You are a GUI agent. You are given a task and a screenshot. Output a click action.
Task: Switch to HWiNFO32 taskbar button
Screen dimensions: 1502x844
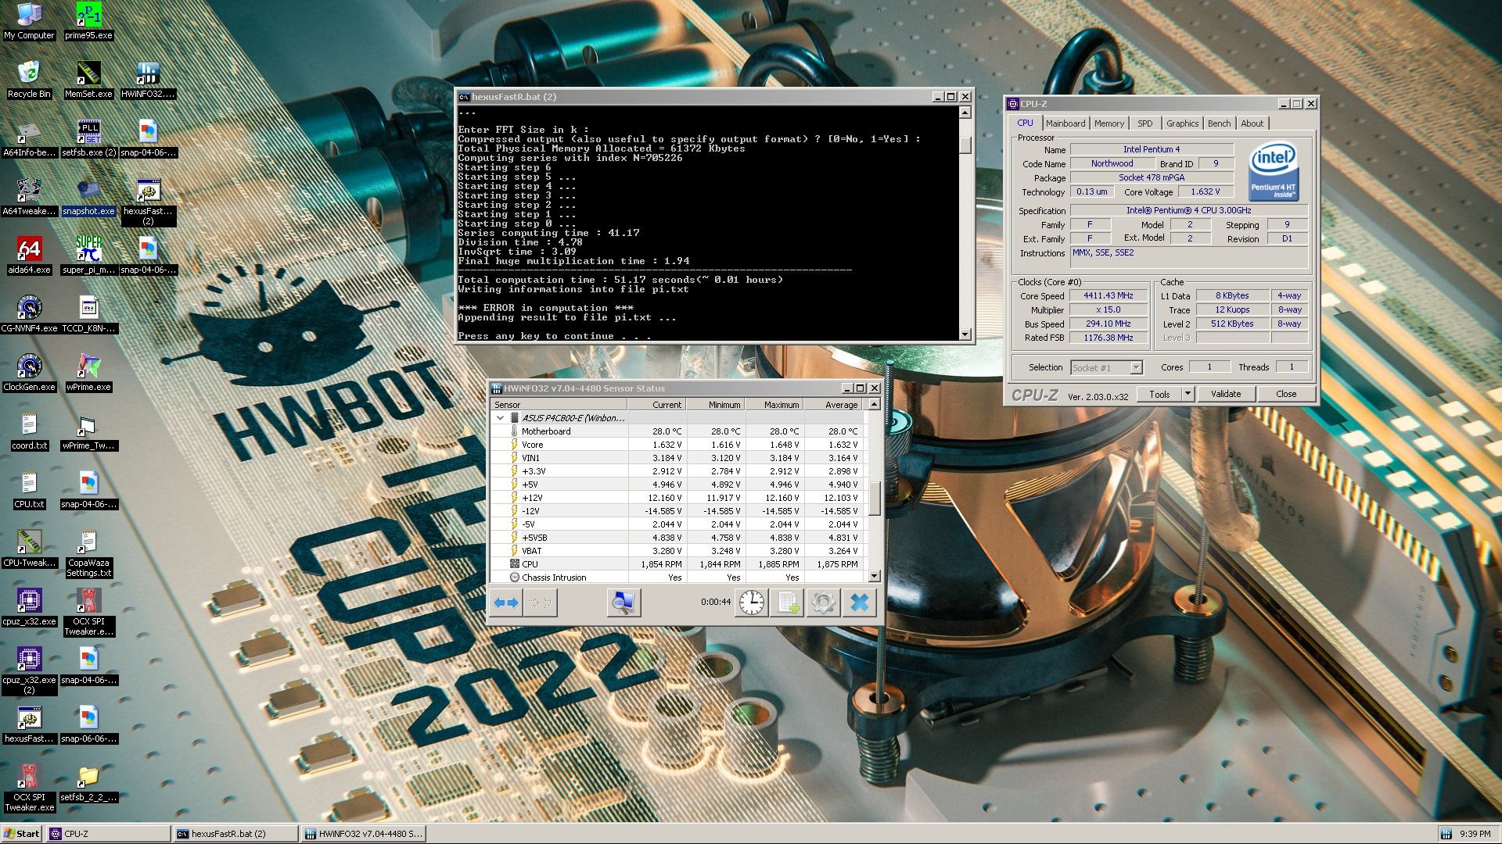[363, 834]
